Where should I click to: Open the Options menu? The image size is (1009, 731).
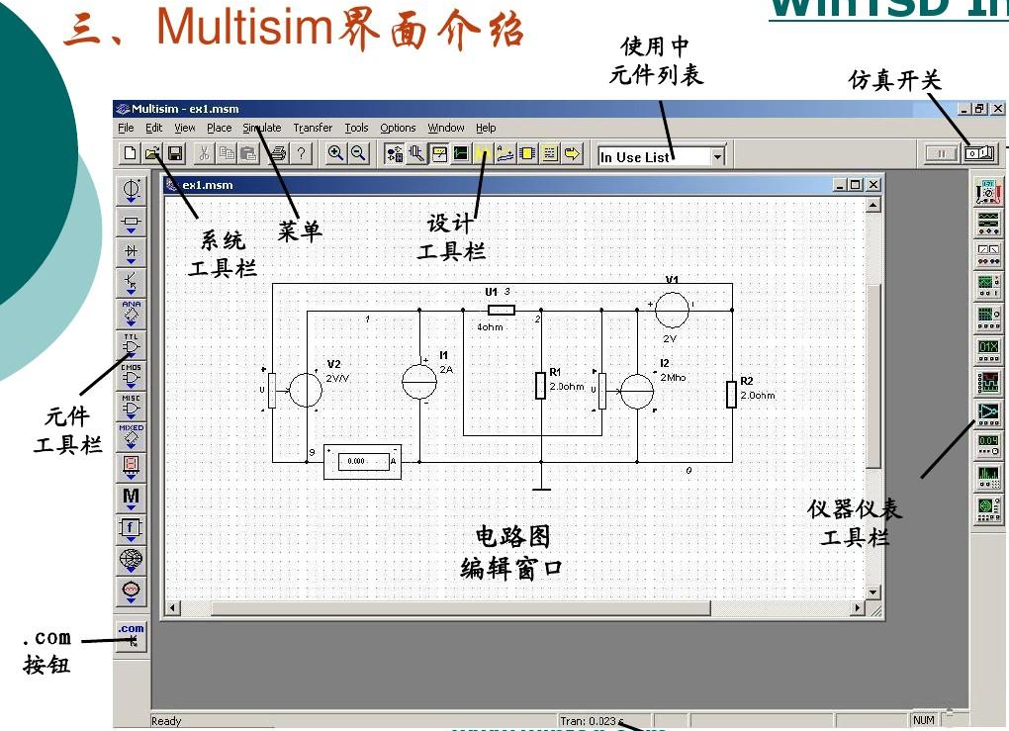coord(398,128)
